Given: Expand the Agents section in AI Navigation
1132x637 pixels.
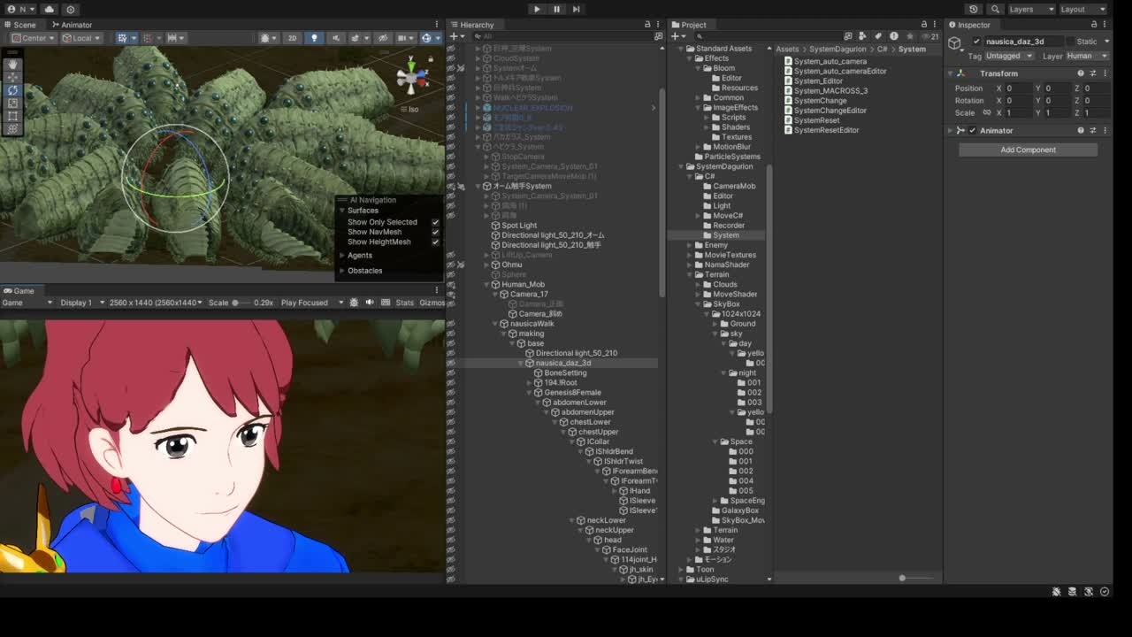Looking at the screenshot, I should [359, 256].
